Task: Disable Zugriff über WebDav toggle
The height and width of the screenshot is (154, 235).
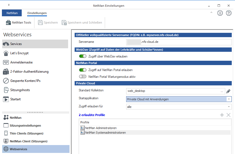Action: point(82,56)
